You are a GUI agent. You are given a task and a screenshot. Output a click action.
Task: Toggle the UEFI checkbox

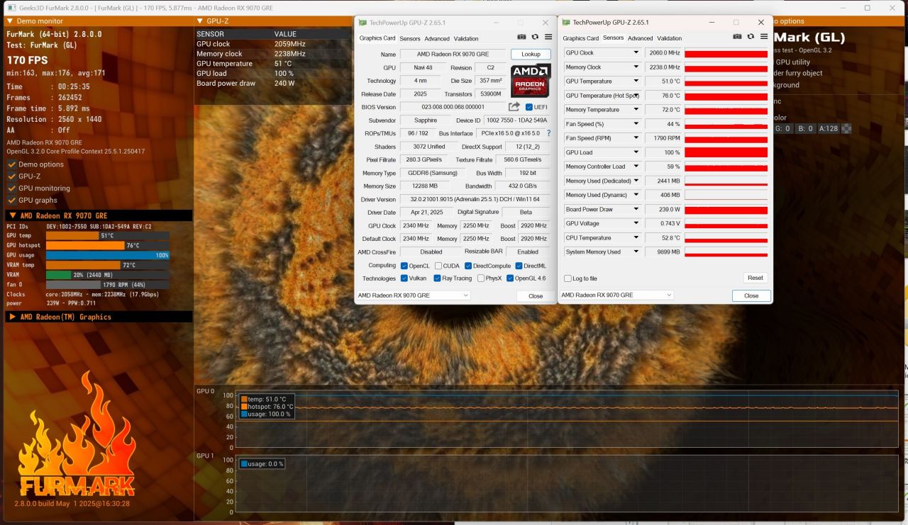coord(529,107)
